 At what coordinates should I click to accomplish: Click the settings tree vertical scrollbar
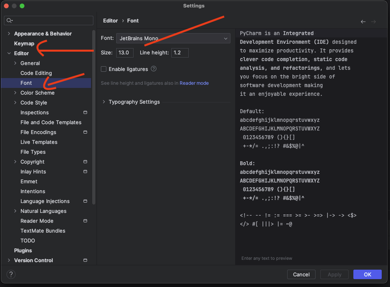[x=94, y=118]
